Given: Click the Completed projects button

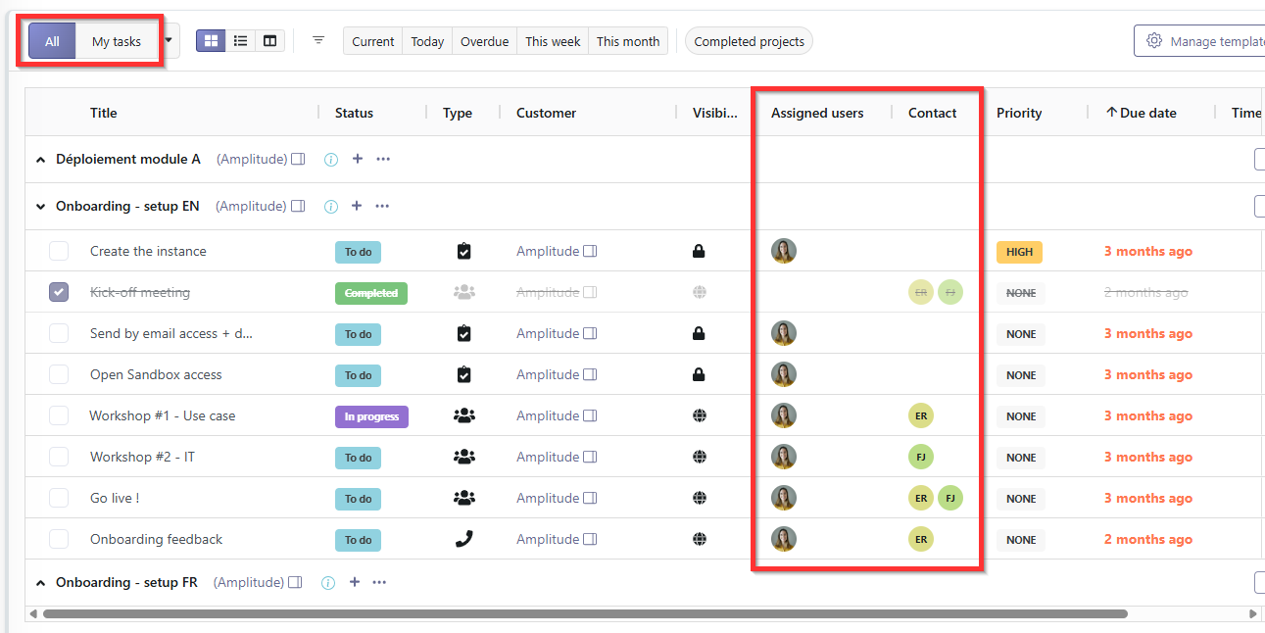Looking at the screenshot, I should tap(750, 41).
